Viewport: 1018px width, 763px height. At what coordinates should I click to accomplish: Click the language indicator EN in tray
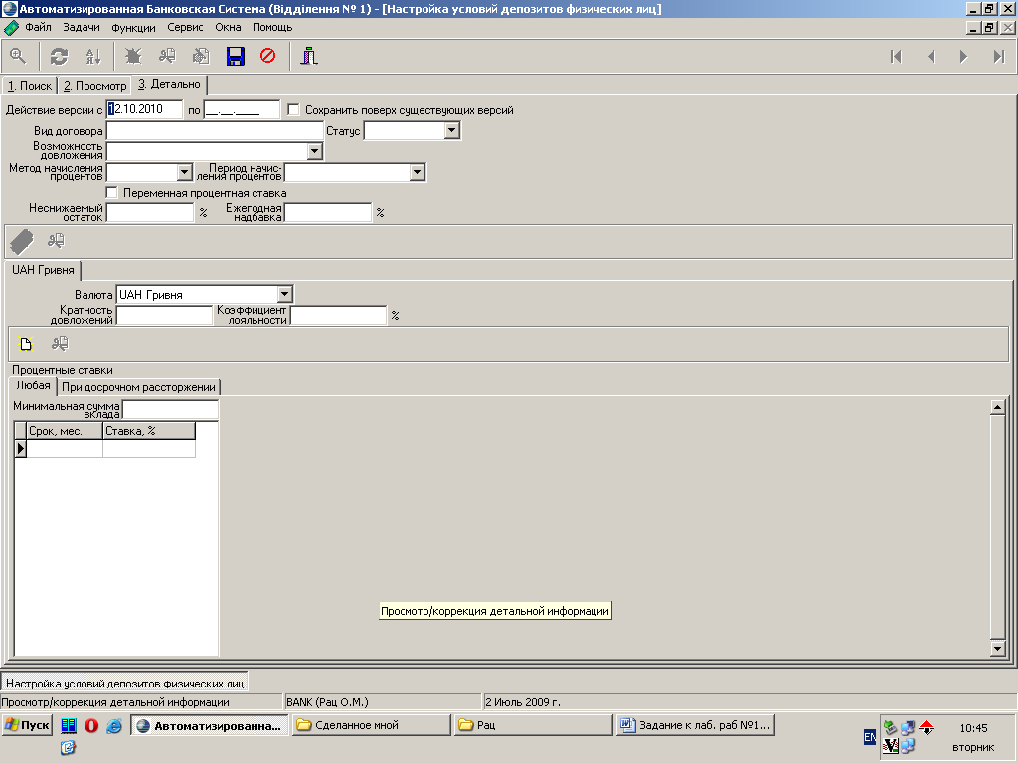869,737
